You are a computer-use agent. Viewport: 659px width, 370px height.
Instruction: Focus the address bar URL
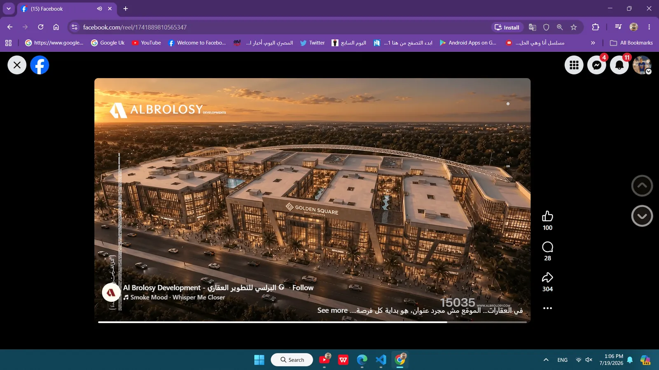[135, 27]
